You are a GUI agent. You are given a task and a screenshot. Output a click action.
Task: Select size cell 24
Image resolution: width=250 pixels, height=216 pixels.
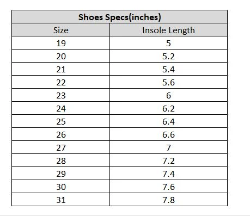(61, 108)
